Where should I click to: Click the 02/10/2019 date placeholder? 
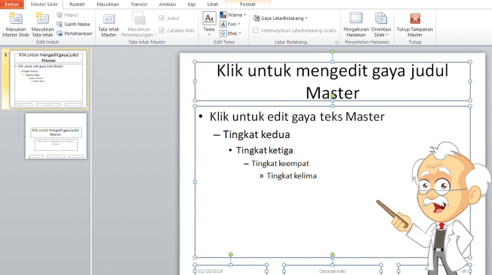[x=210, y=271]
